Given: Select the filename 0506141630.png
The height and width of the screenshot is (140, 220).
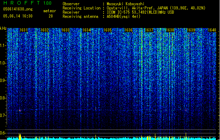Looking at the screenshot, I should tap(18, 9).
